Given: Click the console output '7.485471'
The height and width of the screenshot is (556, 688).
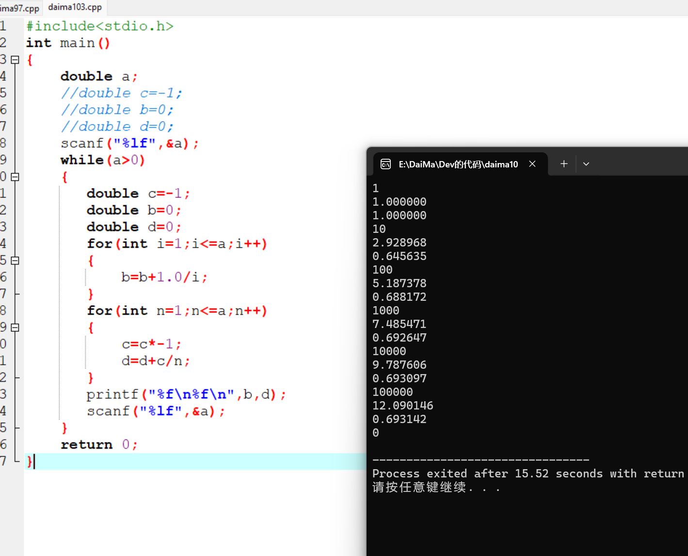Looking at the screenshot, I should [400, 324].
